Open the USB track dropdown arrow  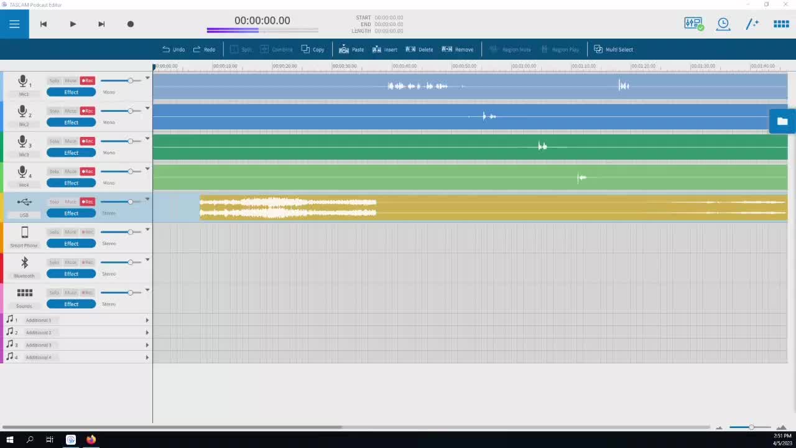tap(147, 199)
